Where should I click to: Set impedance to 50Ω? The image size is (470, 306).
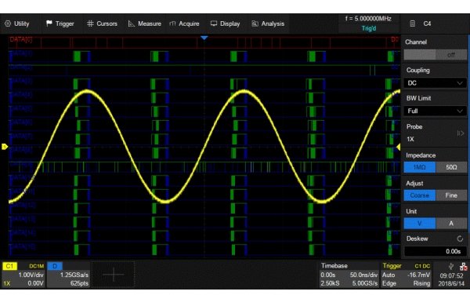(451, 167)
